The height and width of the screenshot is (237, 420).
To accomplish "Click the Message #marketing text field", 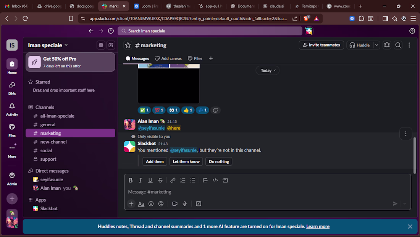I will [267, 192].
